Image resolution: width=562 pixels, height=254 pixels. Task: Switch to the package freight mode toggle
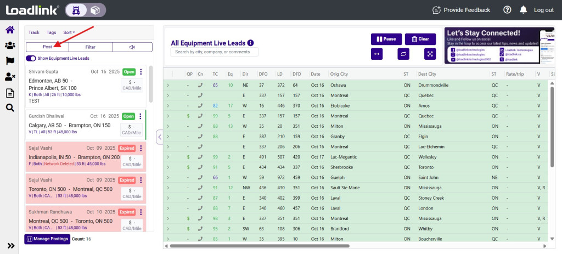click(95, 10)
